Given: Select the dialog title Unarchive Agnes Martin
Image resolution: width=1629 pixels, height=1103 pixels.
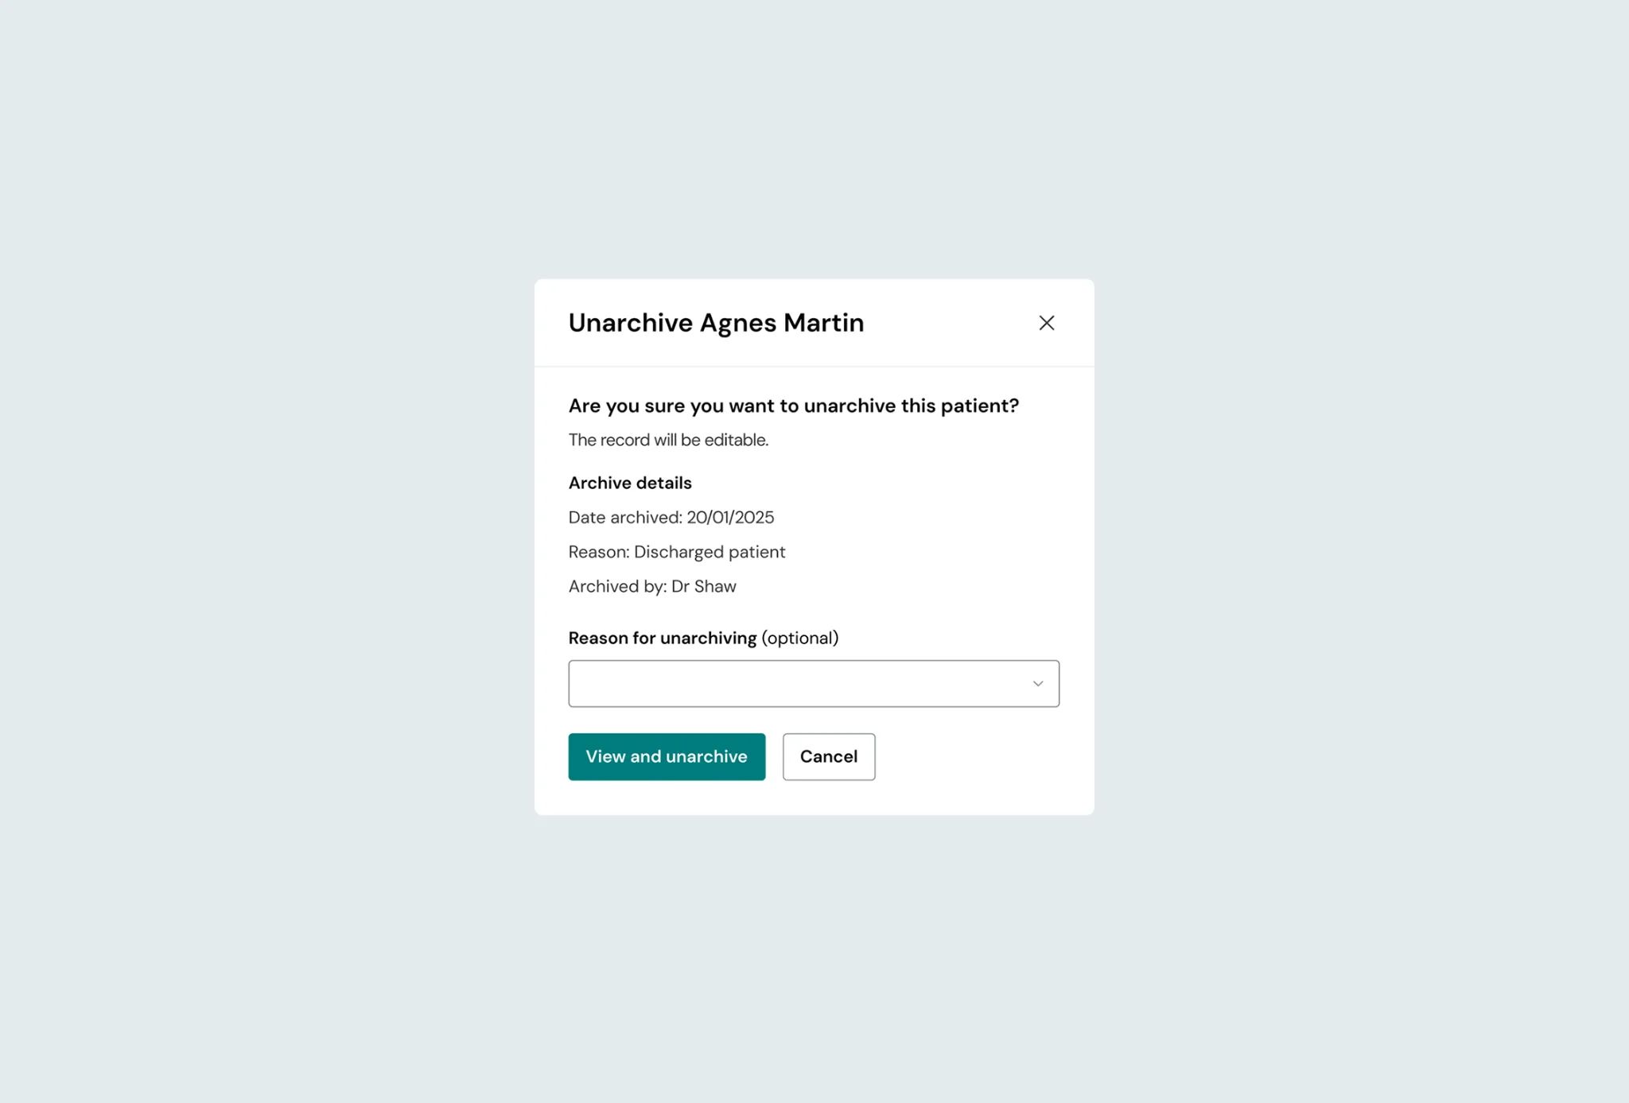Looking at the screenshot, I should (715, 323).
